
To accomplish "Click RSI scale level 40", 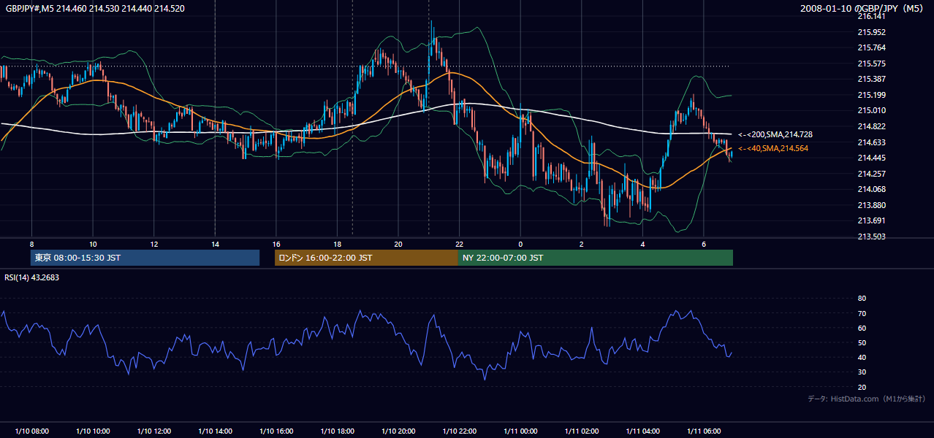I will click(x=862, y=357).
